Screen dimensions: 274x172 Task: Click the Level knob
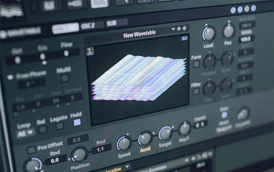[x=209, y=33]
